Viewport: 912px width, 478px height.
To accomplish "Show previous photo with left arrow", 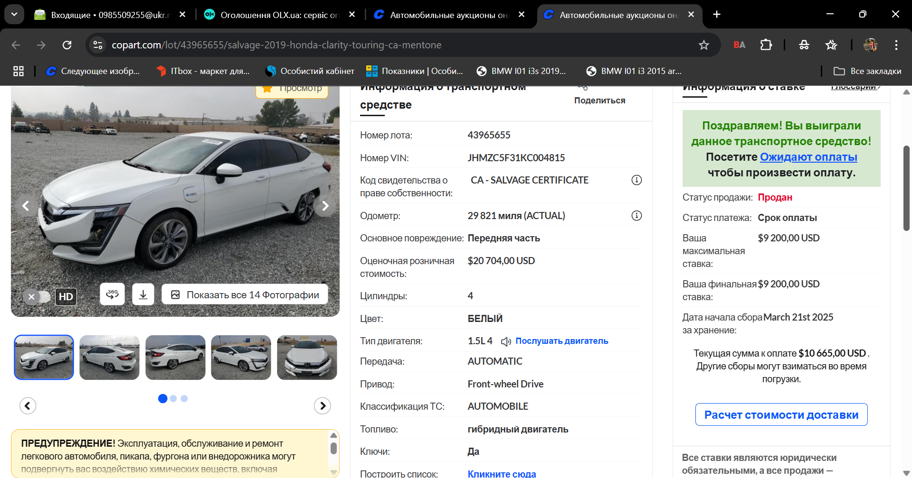I will pyautogui.click(x=26, y=206).
